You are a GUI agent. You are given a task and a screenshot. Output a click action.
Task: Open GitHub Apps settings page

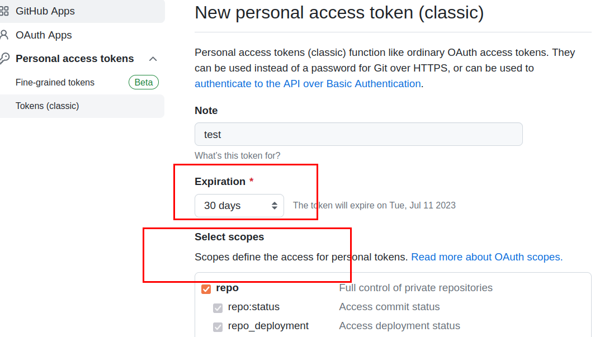(x=45, y=11)
